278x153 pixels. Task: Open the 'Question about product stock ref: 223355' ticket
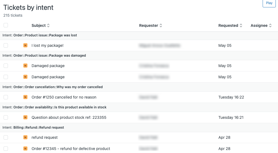pyautogui.click(x=69, y=117)
